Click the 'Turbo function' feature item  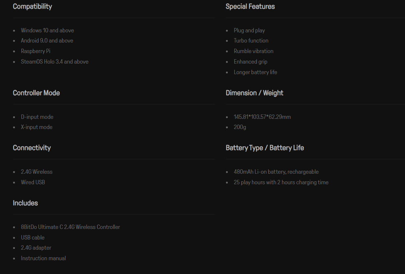[x=251, y=41]
